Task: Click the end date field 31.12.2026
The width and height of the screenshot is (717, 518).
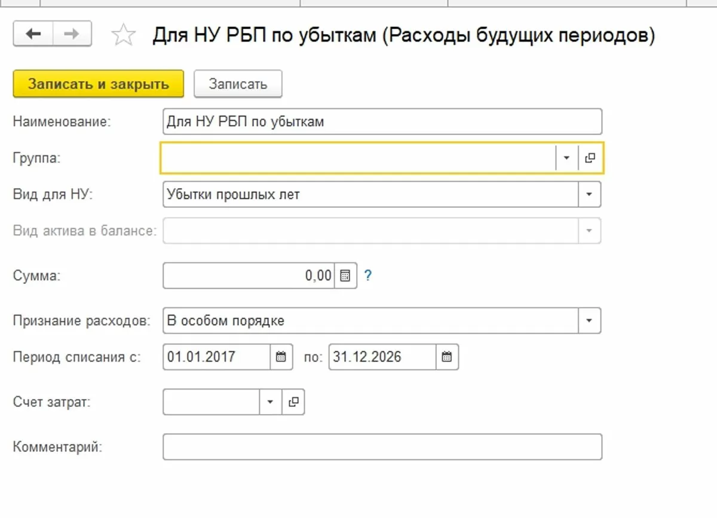Action: tap(382, 357)
